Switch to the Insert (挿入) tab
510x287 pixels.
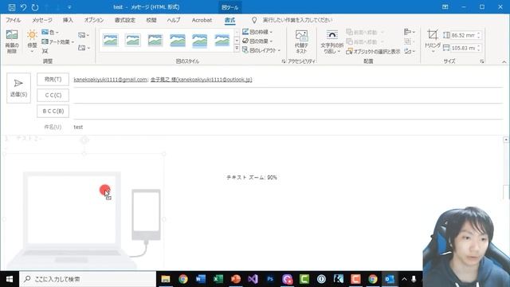pyautogui.click(x=68, y=20)
